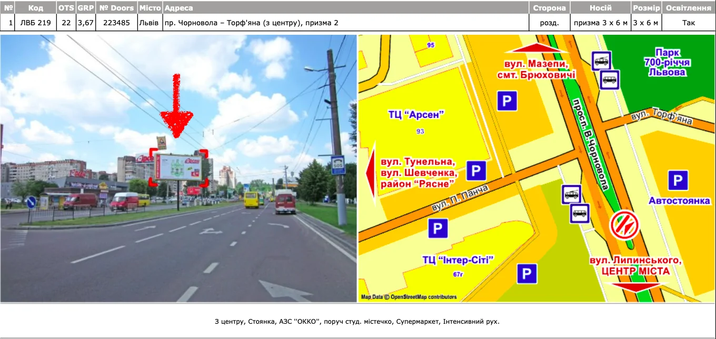
Task: Select the Освітлення column header
Action: 688,8
